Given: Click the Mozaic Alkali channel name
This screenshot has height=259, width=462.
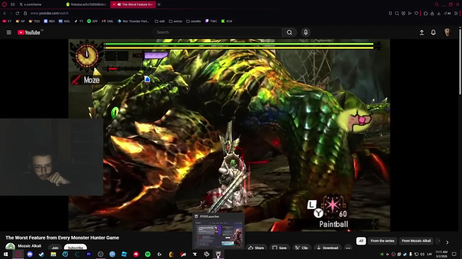Looking at the screenshot, I should click(x=30, y=246).
